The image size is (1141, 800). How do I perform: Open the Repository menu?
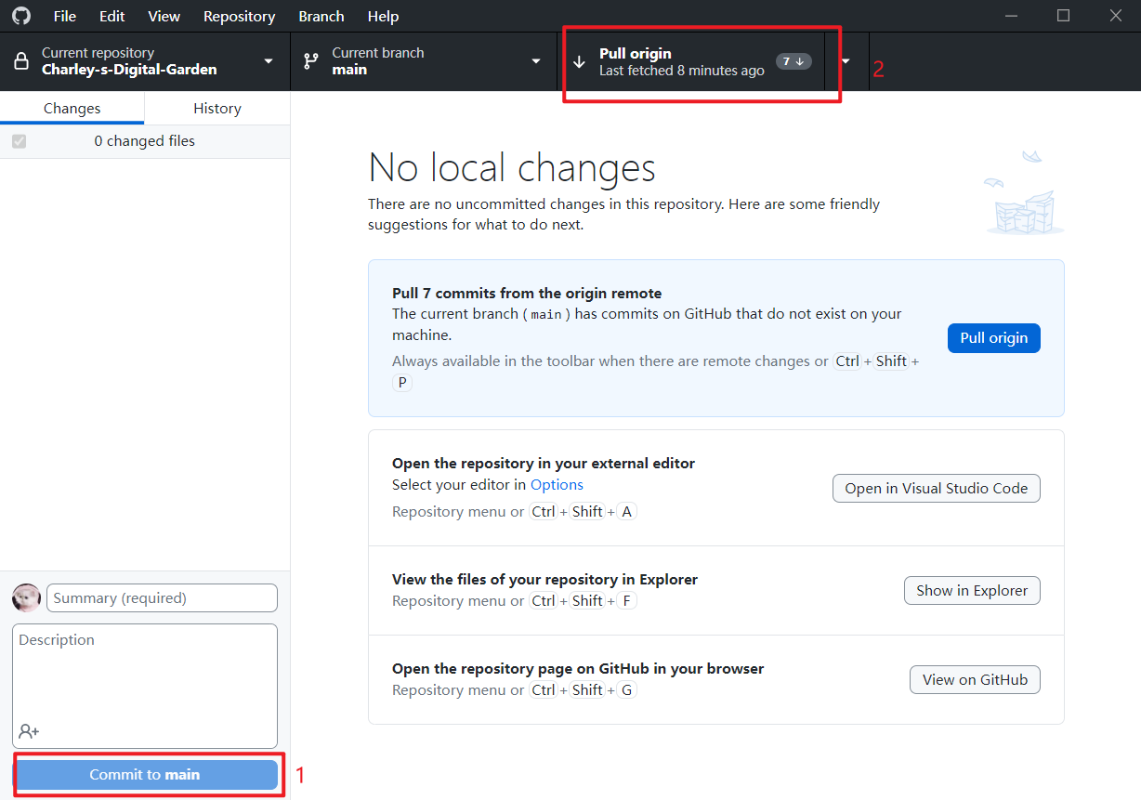239,16
